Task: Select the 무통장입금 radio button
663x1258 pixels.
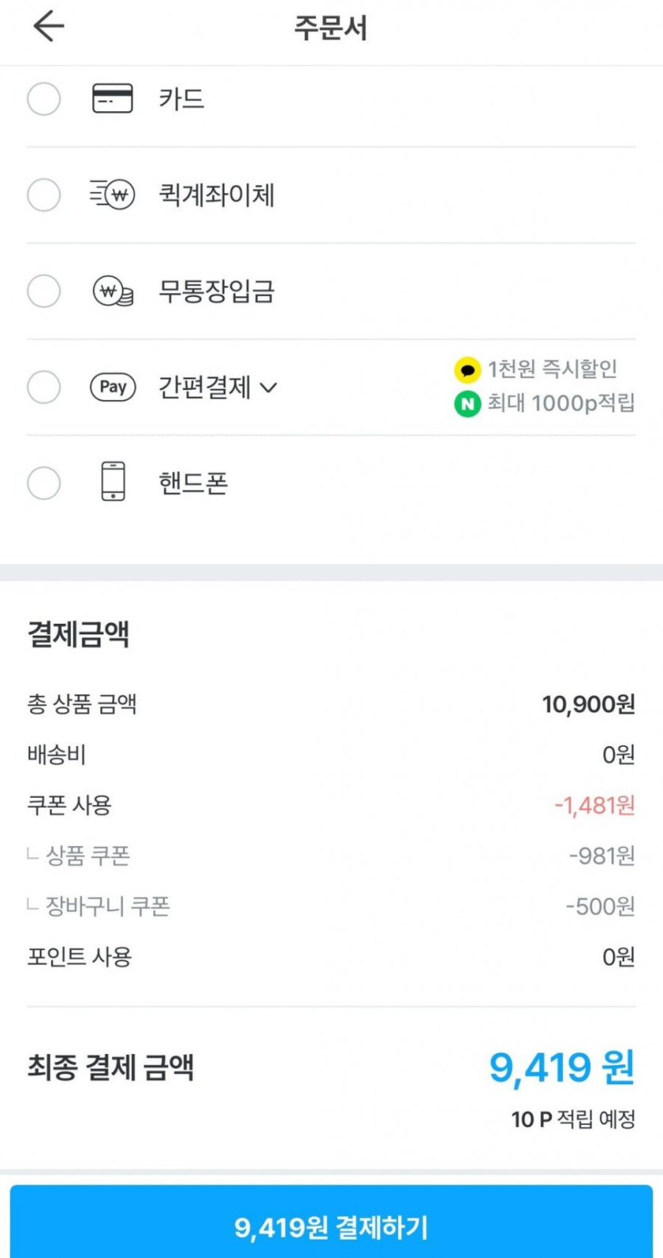Action: pyautogui.click(x=44, y=291)
